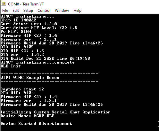Open the Control menu
The height and width of the screenshot is (131, 159).
[44, 11]
